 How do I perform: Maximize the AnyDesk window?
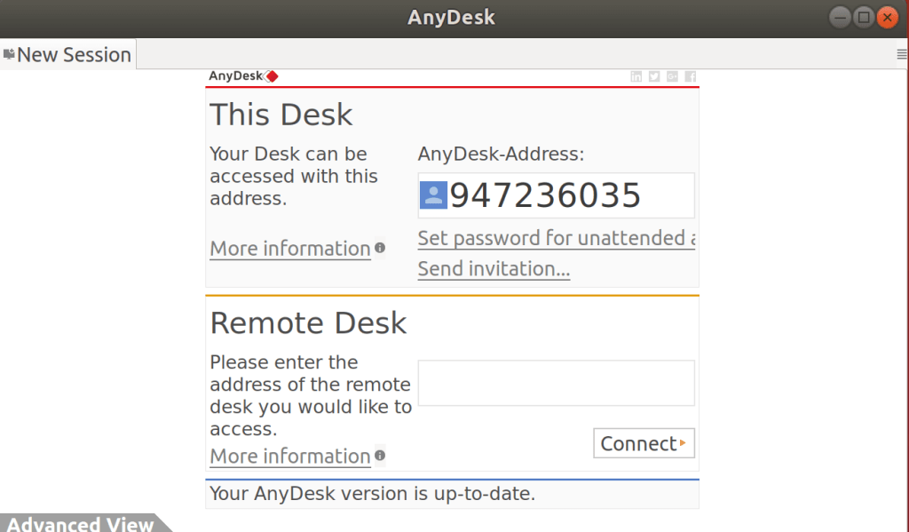click(x=863, y=17)
